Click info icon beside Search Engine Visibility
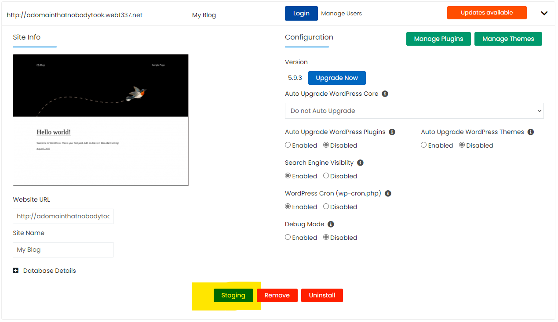This screenshot has height=322, width=558. pyautogui.click(x=360, y=163)
